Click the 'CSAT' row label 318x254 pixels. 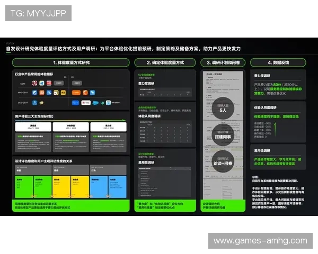point(23,84)
